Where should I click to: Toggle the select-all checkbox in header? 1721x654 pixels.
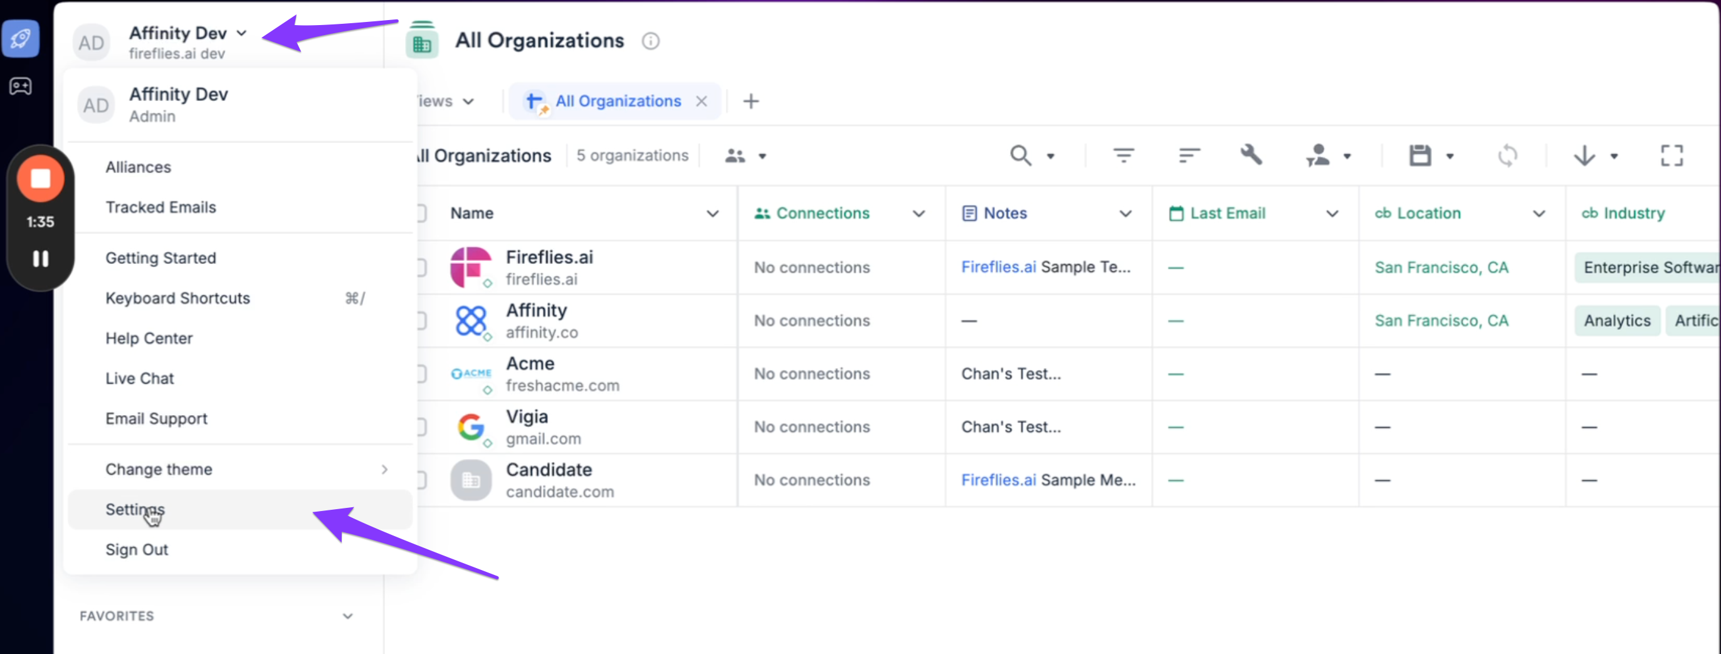[x=421, y=213]
